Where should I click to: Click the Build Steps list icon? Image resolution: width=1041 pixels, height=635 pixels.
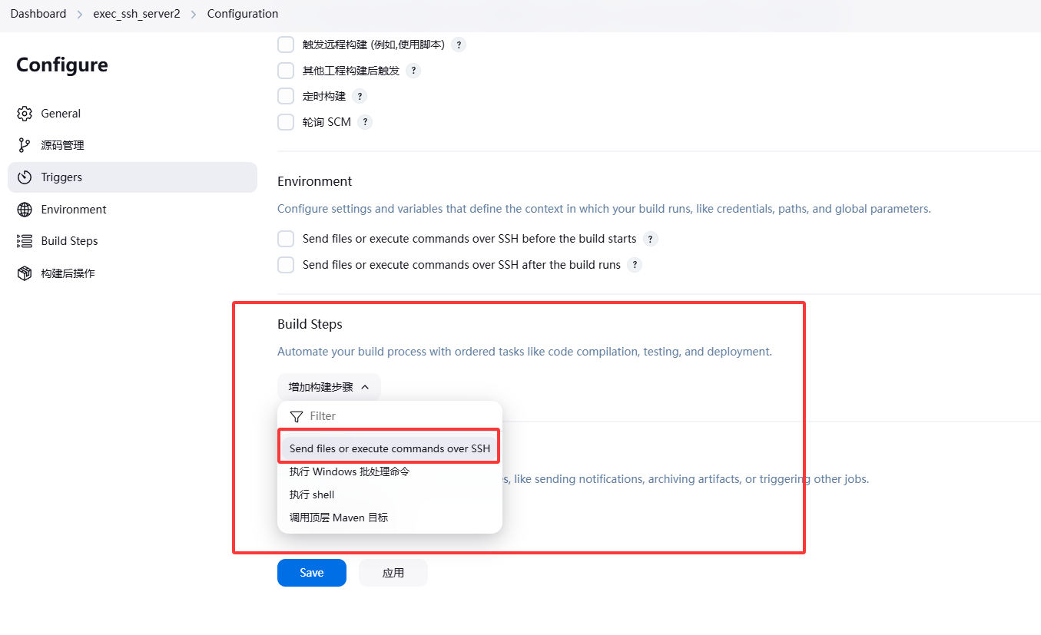pos(25,241)
